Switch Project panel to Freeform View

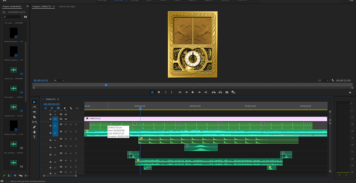pos(21,175)
